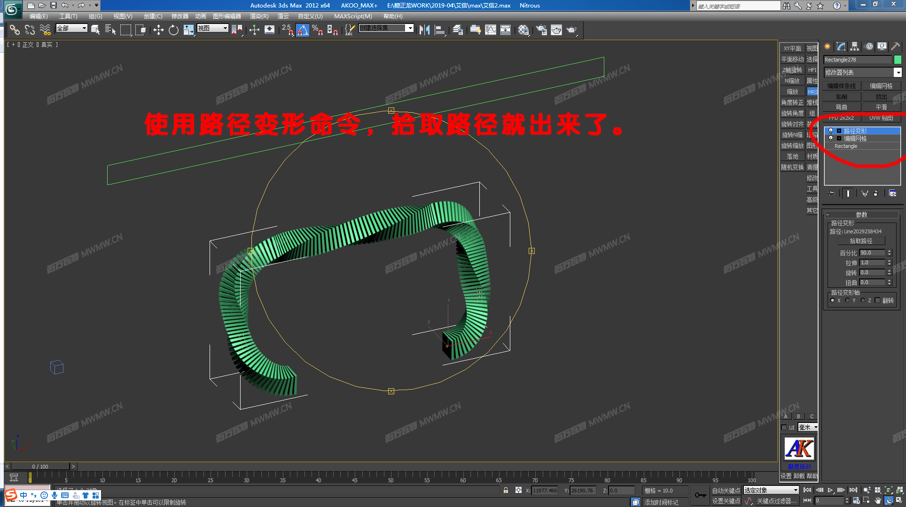Open Select by Name list icon
Viewport: 906px width, 507px height.
pos(110,30)
